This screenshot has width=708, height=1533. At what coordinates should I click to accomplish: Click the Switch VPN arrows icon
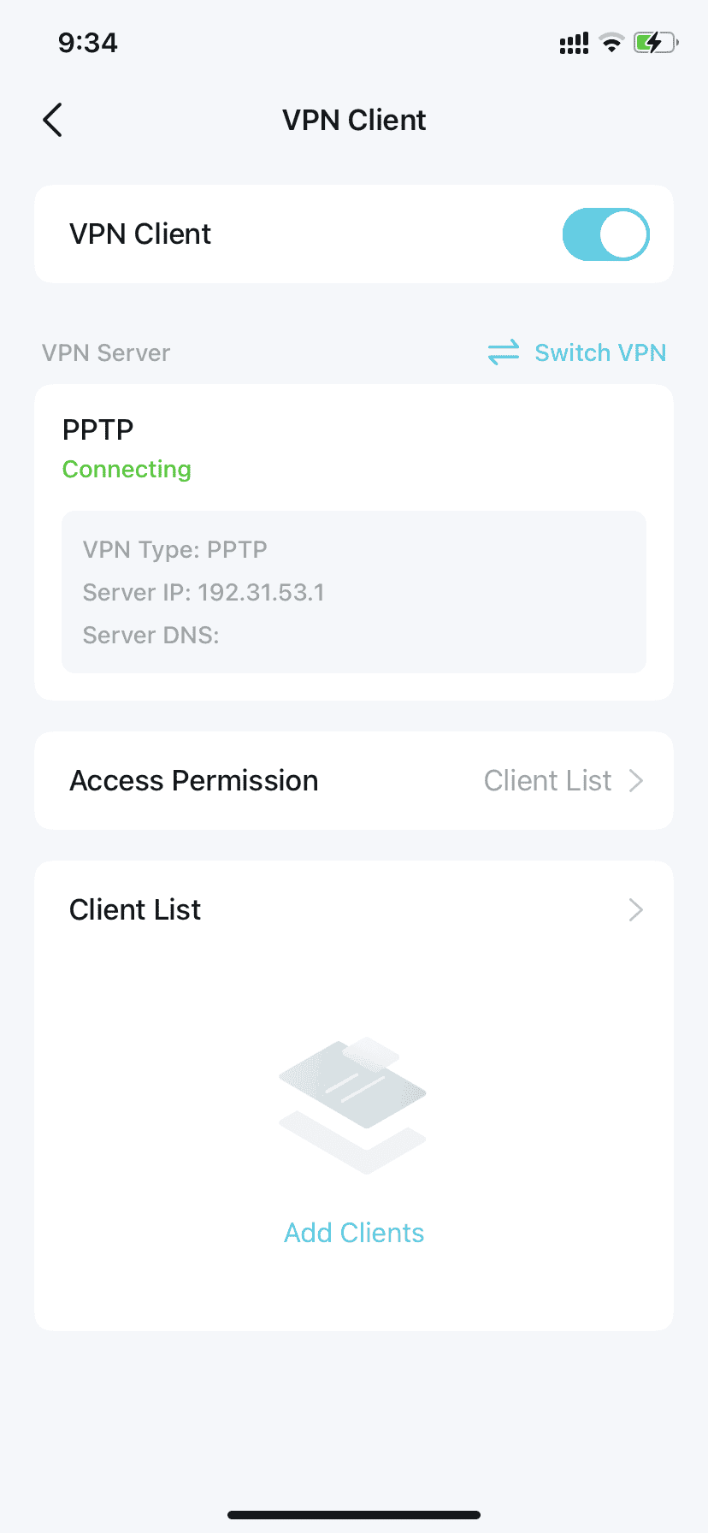click(504, 352)
